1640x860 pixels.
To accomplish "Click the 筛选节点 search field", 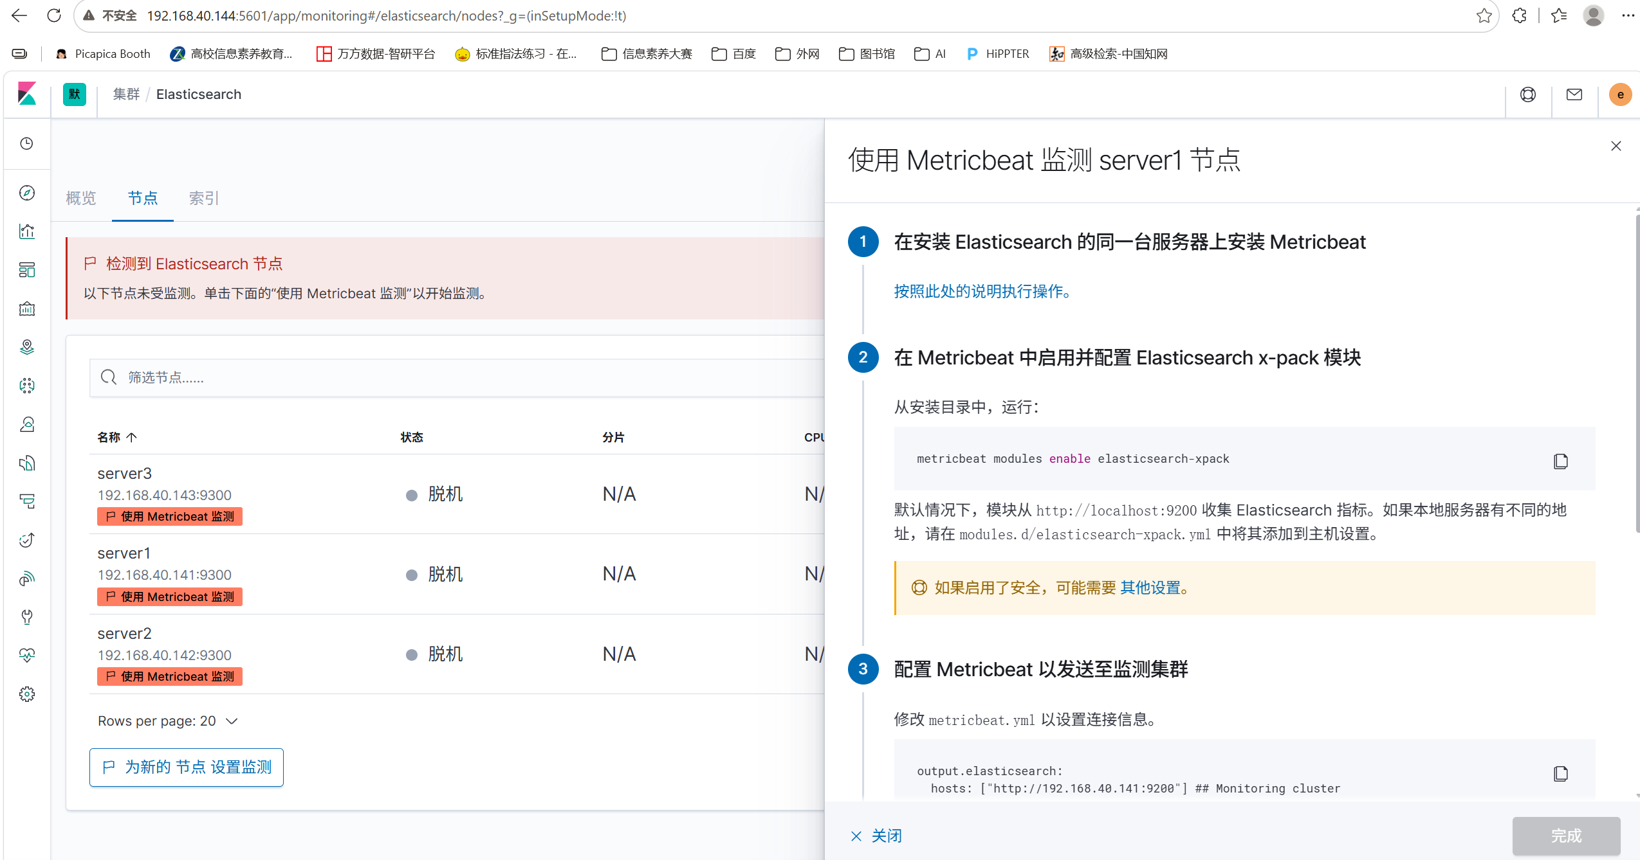I will tap(457, 377).
